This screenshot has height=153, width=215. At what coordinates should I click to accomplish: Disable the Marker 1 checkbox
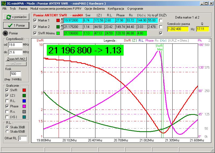(35, 20)
